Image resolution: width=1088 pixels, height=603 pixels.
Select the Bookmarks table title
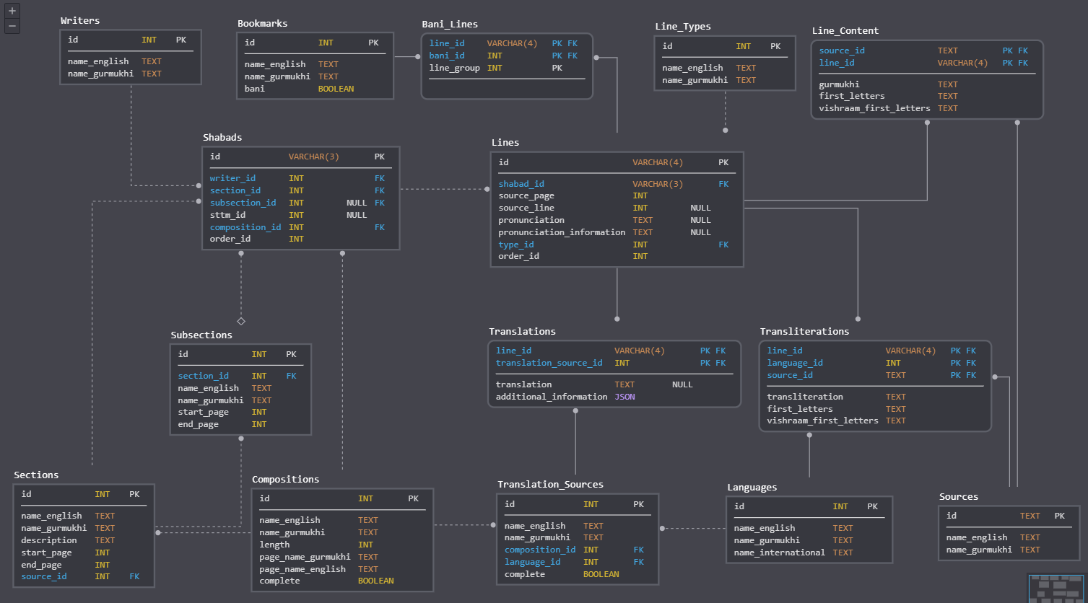pyautogui.click(x=263, y=24)
